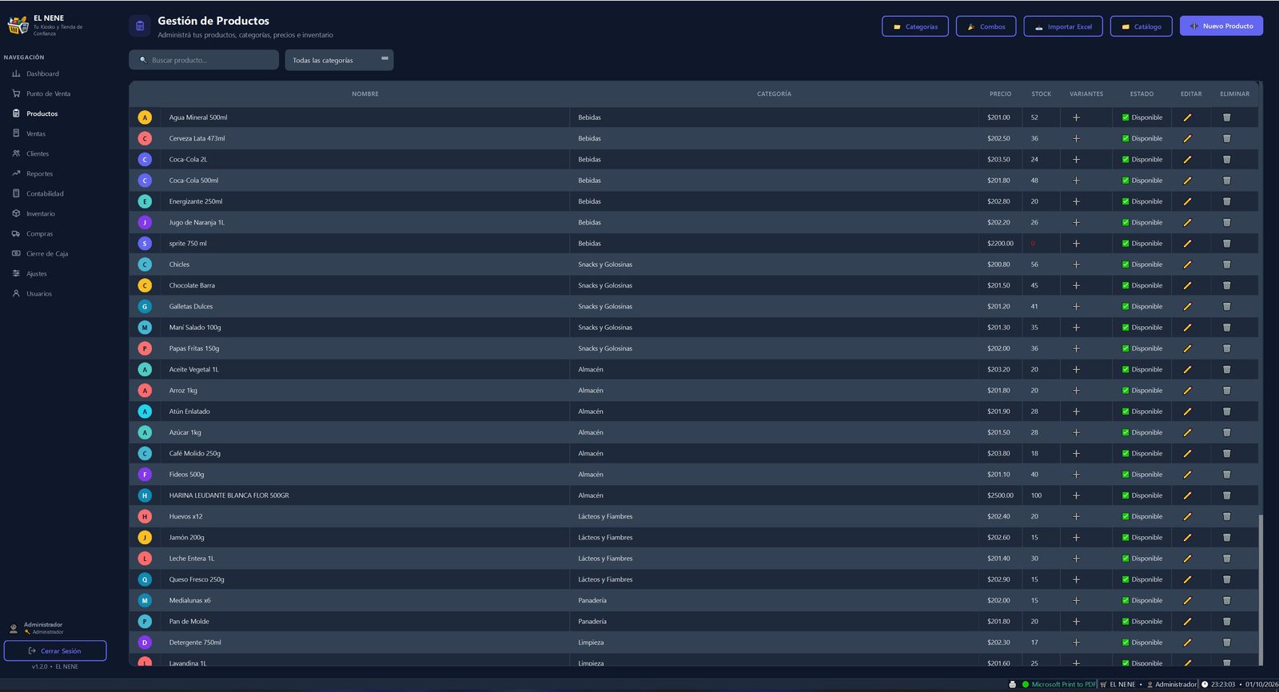Image resolution: width=1279 pixels, height=692 pixels.
Task: Open the Inventario section
Action: pyautogui.click(x=41, y=213)
